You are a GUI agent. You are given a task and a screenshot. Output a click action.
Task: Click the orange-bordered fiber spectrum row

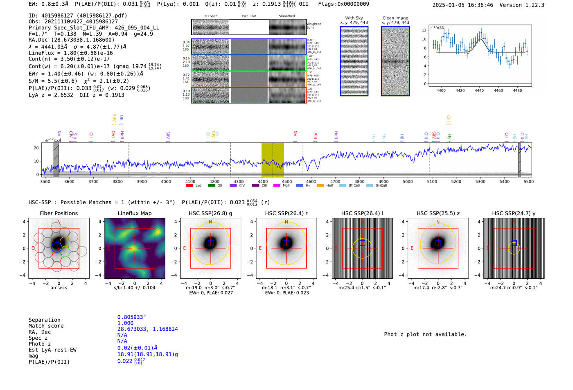(248, 79)
